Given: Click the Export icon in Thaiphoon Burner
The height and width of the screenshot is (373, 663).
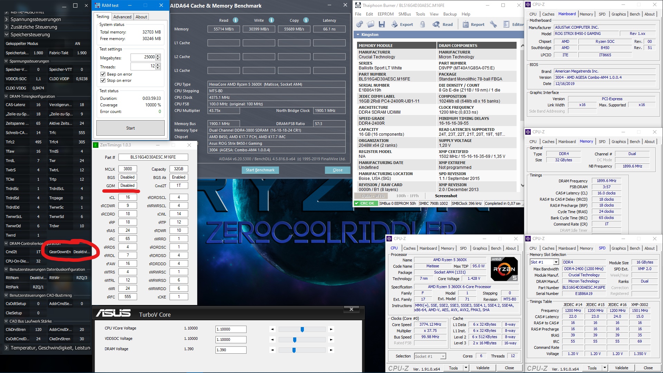Looking at the screenshot, I should 395,24.
